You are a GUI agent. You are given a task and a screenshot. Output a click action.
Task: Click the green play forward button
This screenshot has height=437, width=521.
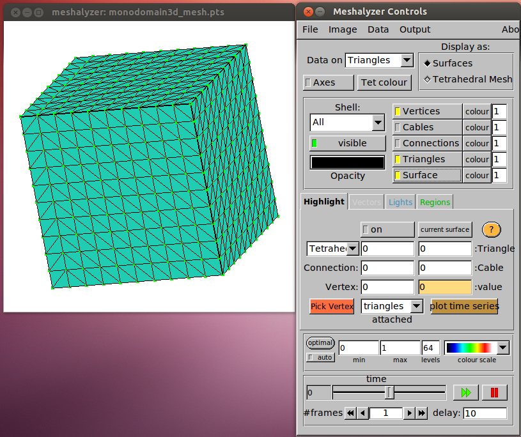pos(465,392)
